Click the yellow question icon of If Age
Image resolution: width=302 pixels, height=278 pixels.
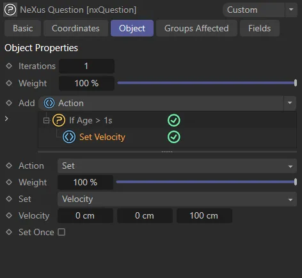point(59,120)
